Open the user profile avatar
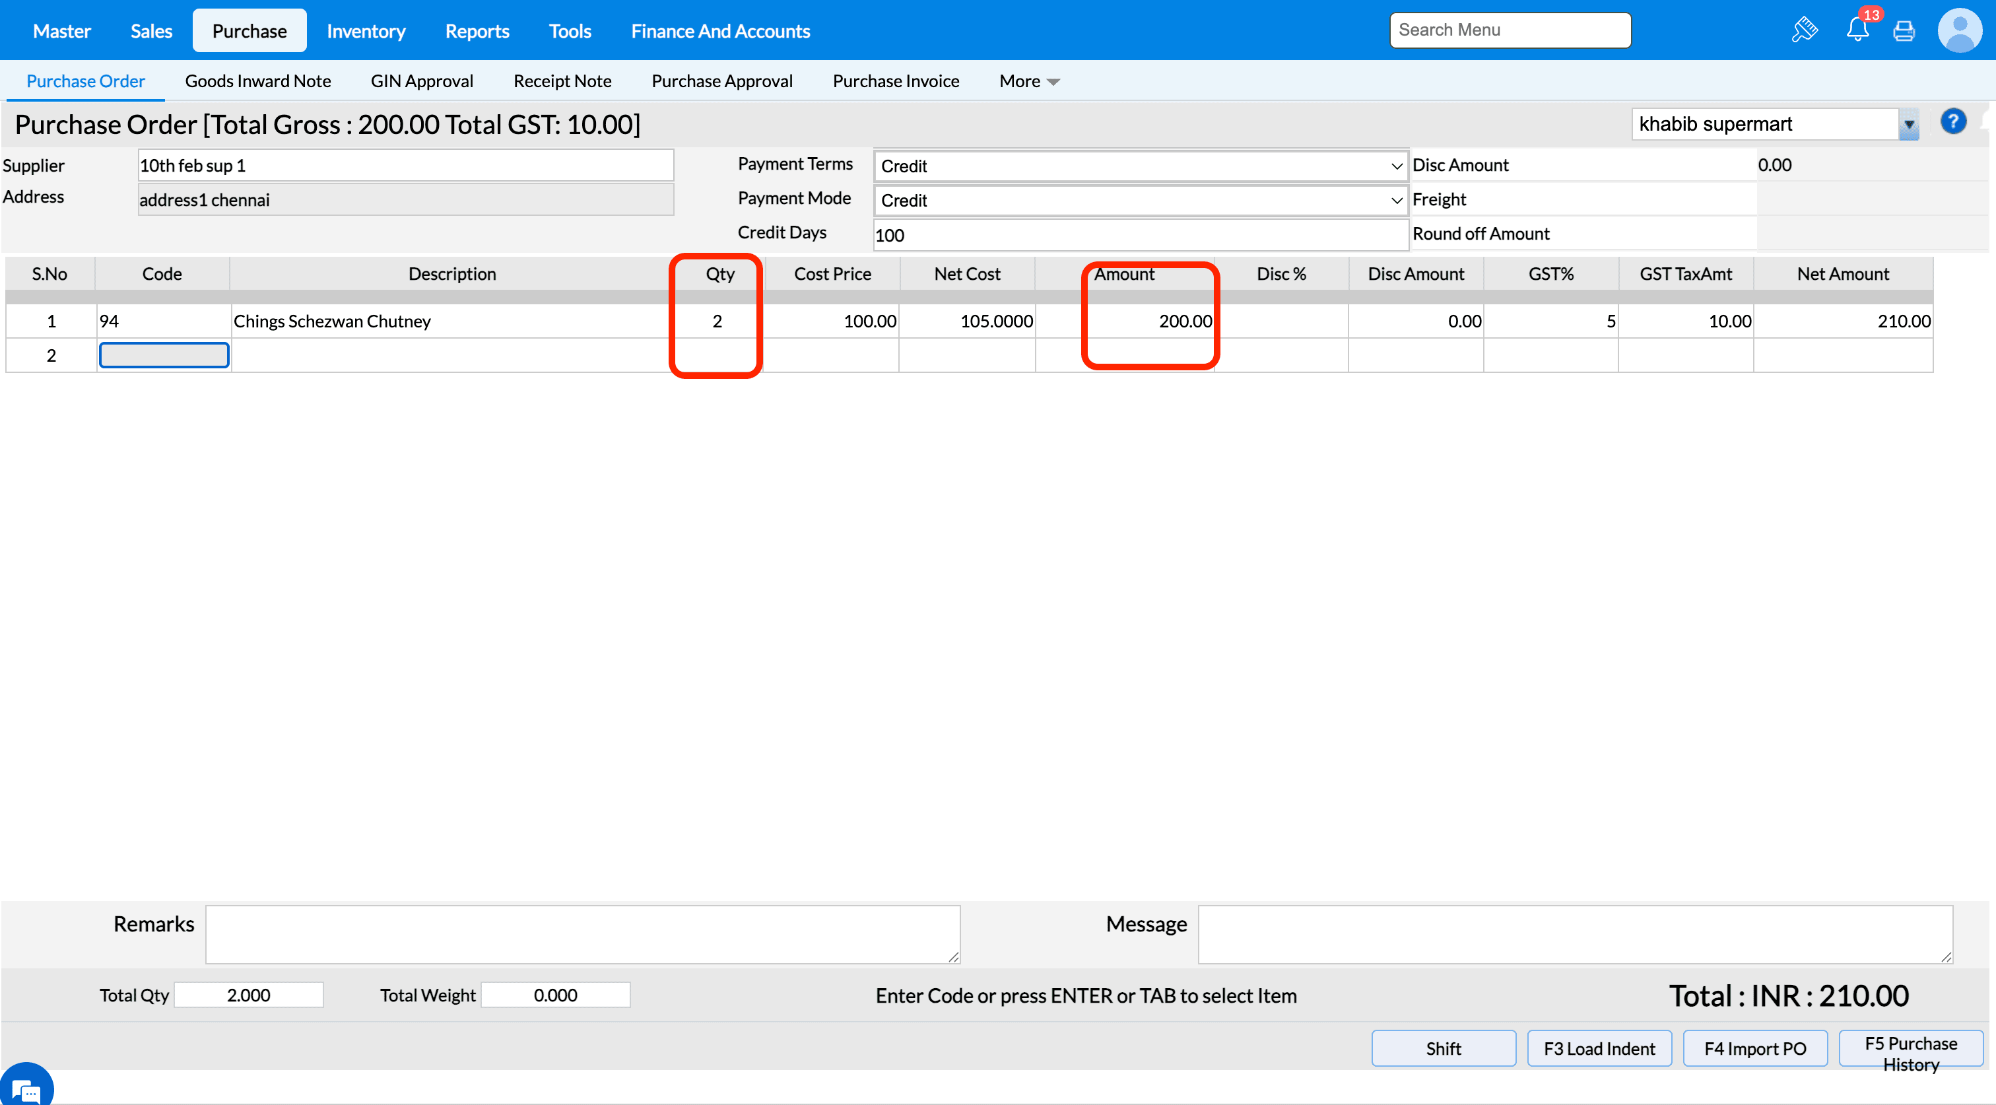Viewport: 1996px width, 1105px height. [x=1959, y=30]
